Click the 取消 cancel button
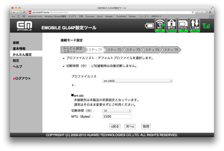The width and height of the screenshot is (224, 151). [x=146, y=126]
